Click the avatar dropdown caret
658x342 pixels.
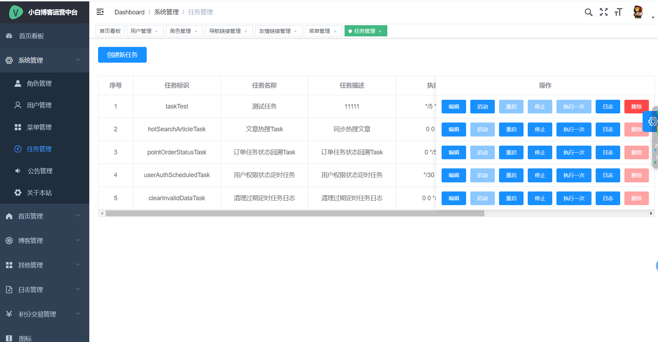653,18
